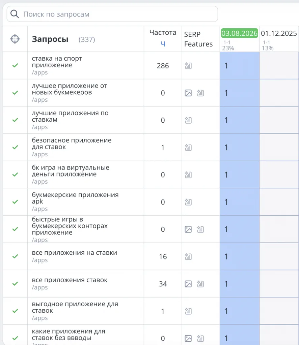Click position 1 cell for "ставка на спорт приложение"
The height and width of the screenshot is (345, 299).
(240, 66)
